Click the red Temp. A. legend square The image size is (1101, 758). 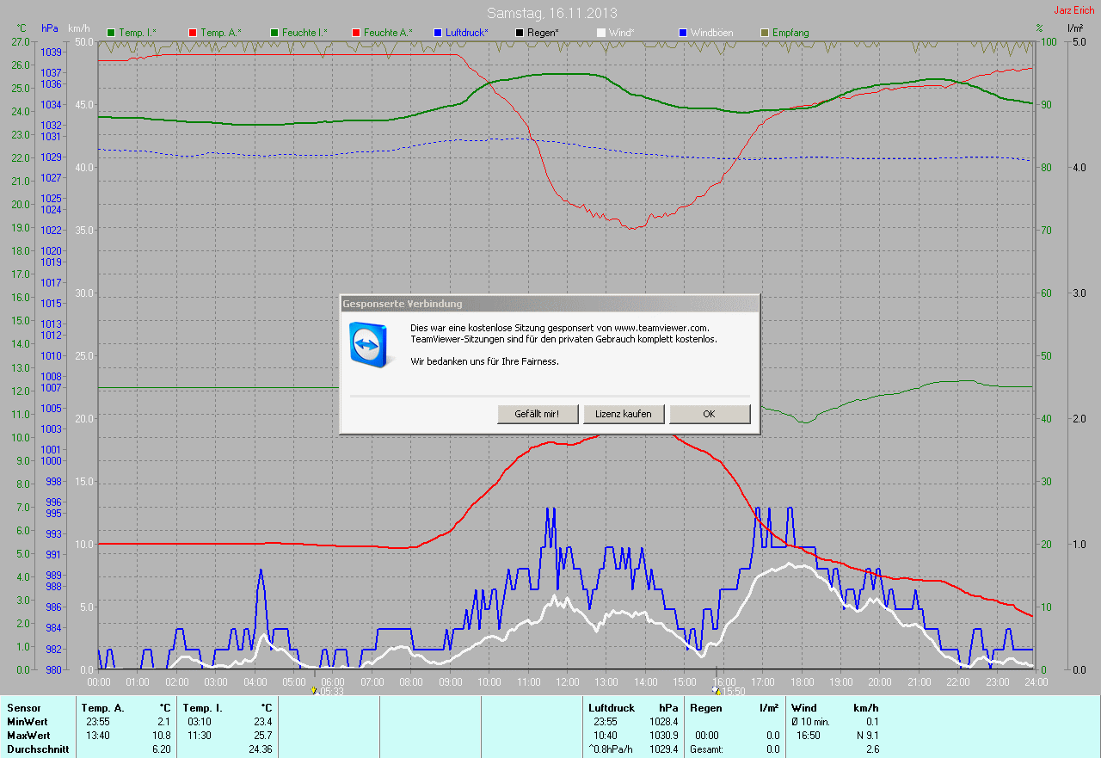(x=192, y=33)
